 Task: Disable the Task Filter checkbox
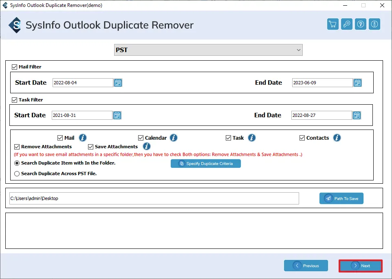click(x=15, y=100)
